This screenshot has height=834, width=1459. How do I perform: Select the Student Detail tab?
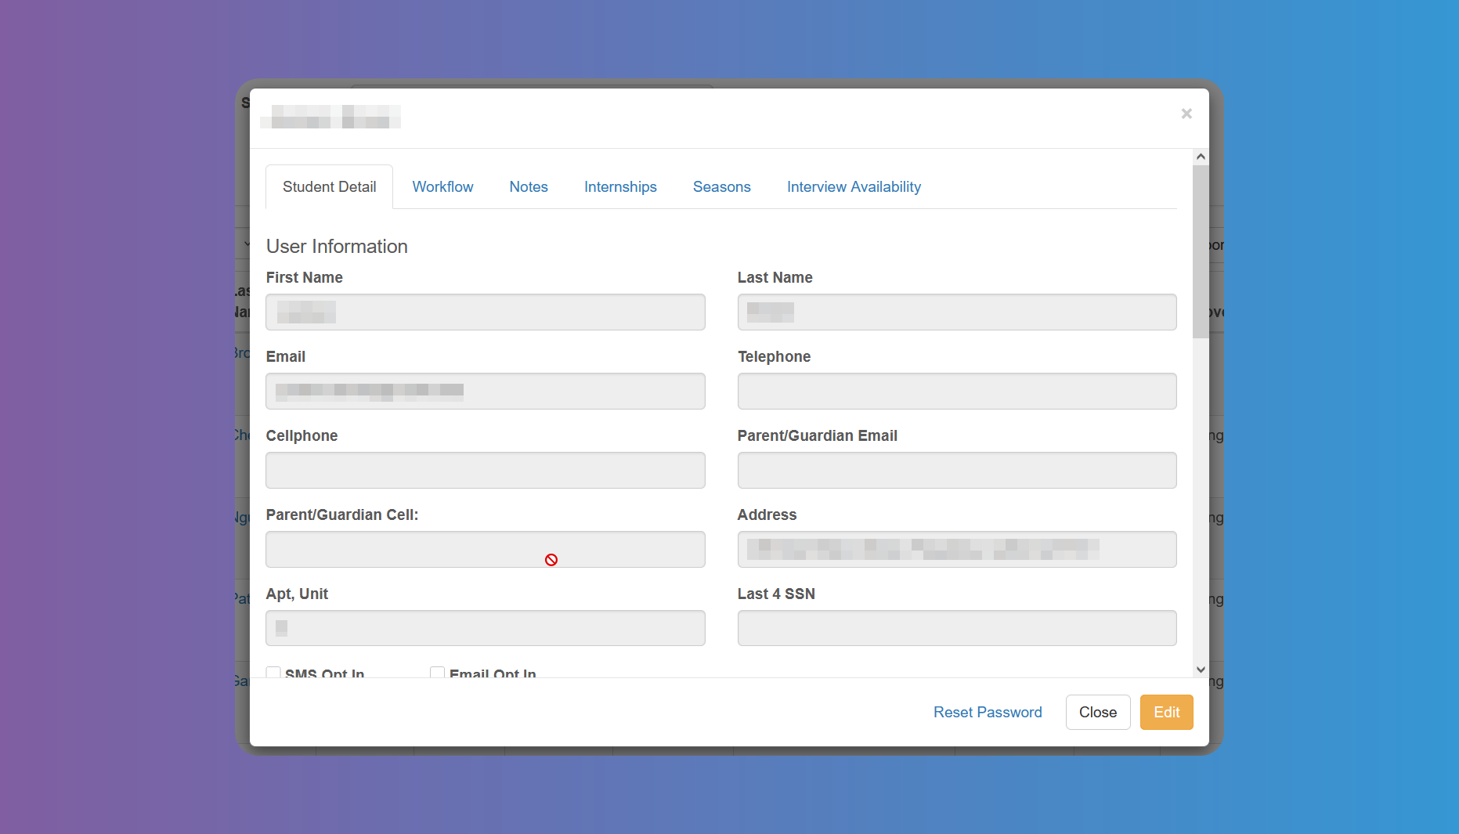pyautogui.click(x=329, y=187)
